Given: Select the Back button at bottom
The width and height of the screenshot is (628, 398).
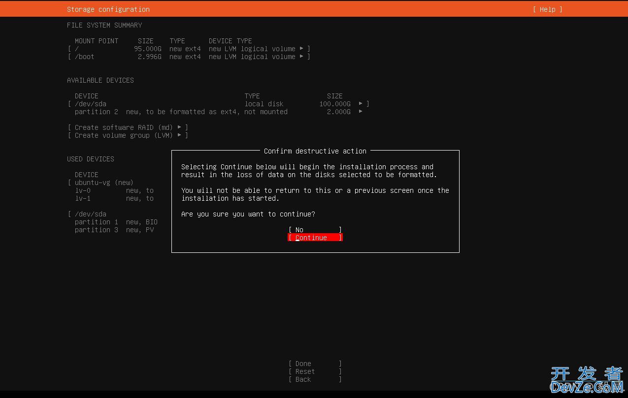Looking at the screenshot, I should [315, 379].
